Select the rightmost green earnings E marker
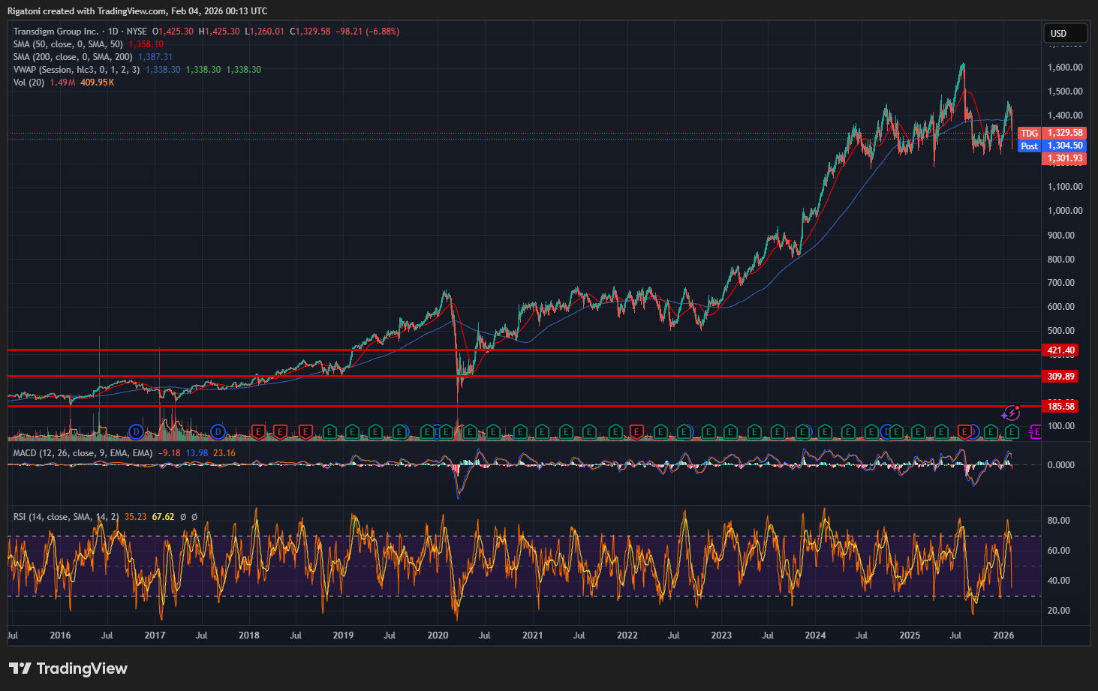 pyautogui.click(x=1012, y=431)
